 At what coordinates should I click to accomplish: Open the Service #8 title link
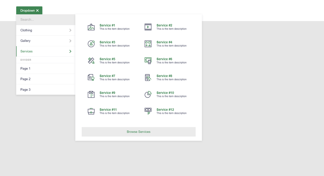(x=164, y=76)
